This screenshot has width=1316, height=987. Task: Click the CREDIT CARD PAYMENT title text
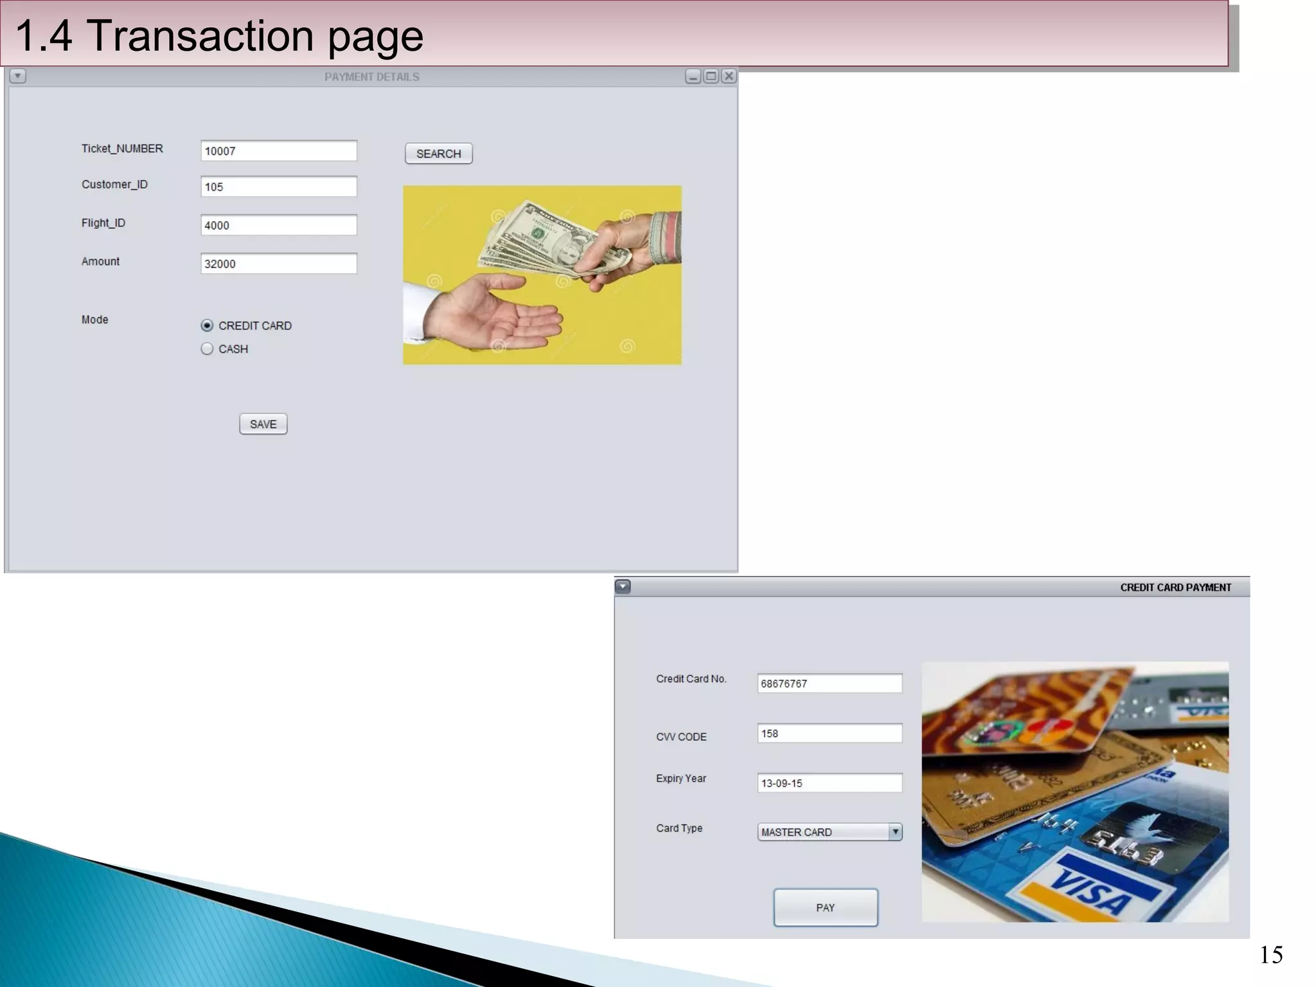click(x=1176, y=587)
